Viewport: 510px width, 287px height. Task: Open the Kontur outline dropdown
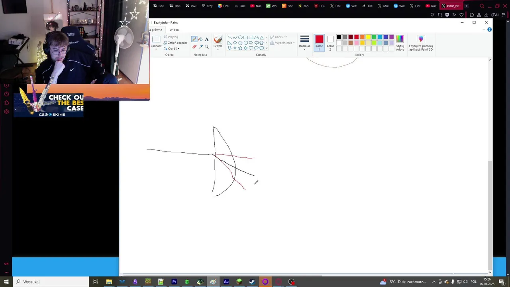(279, 37)
